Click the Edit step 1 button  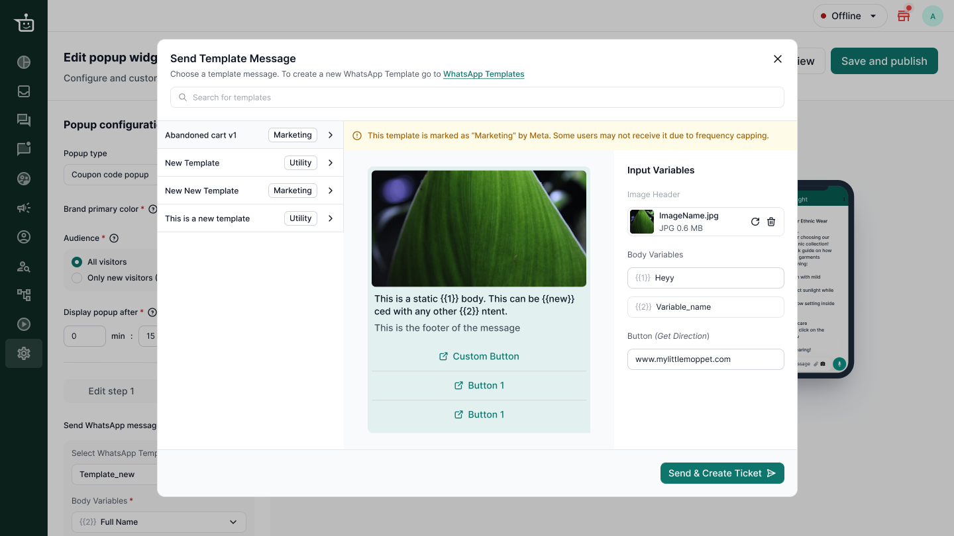point(111,391)
